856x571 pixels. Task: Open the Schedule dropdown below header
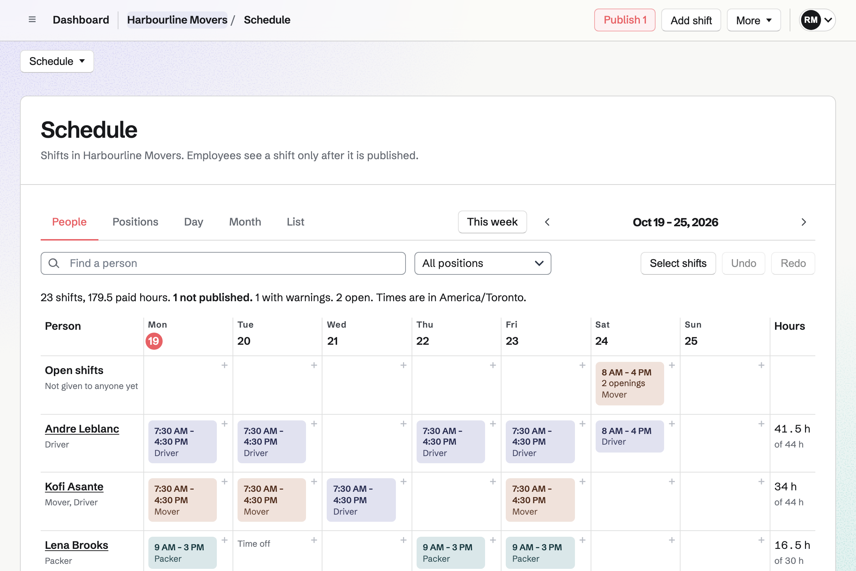tap(57, 61)
